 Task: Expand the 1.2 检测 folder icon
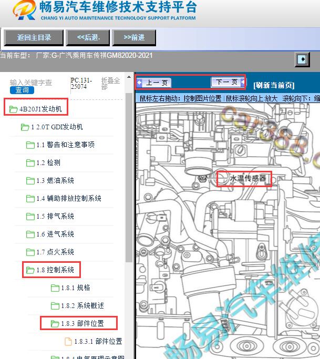click(x=30, y=163)
